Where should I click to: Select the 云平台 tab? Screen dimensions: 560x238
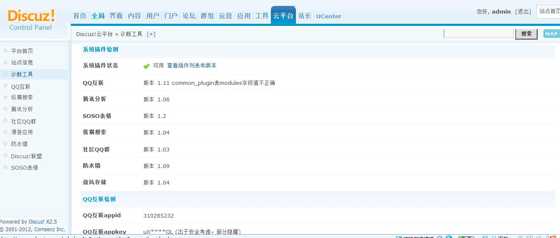[283, 16]
